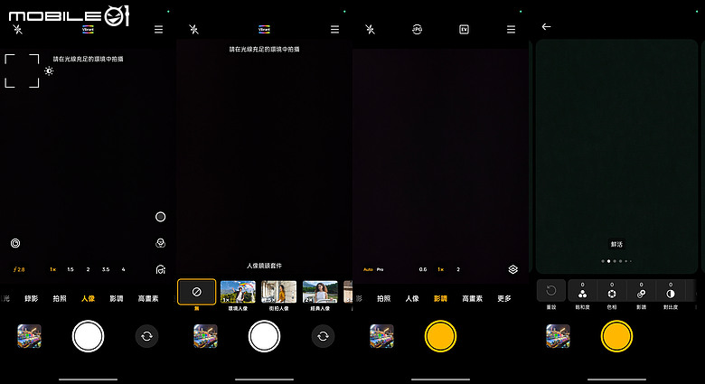This screenshot has width=705, height=384.
Task: Open the Vibrant style icon on the second screen
Action: click(x=264, y=30)
